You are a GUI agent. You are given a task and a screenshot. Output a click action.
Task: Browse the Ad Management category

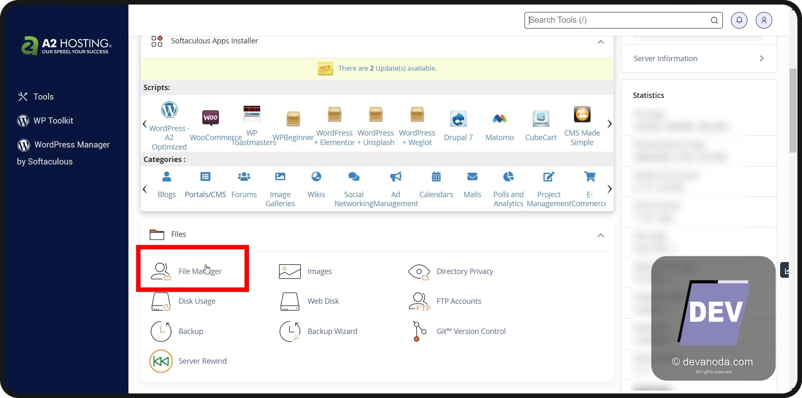pyautogui.click(x=396, y=177)
